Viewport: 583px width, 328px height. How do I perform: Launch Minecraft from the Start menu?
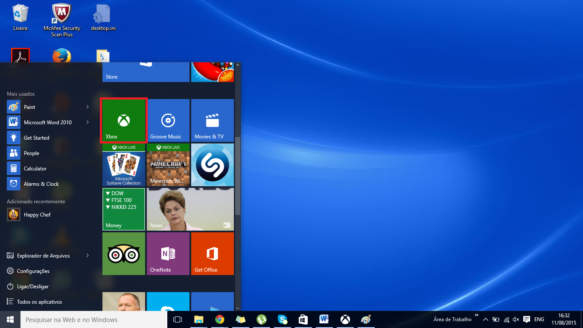coord(168,165)
